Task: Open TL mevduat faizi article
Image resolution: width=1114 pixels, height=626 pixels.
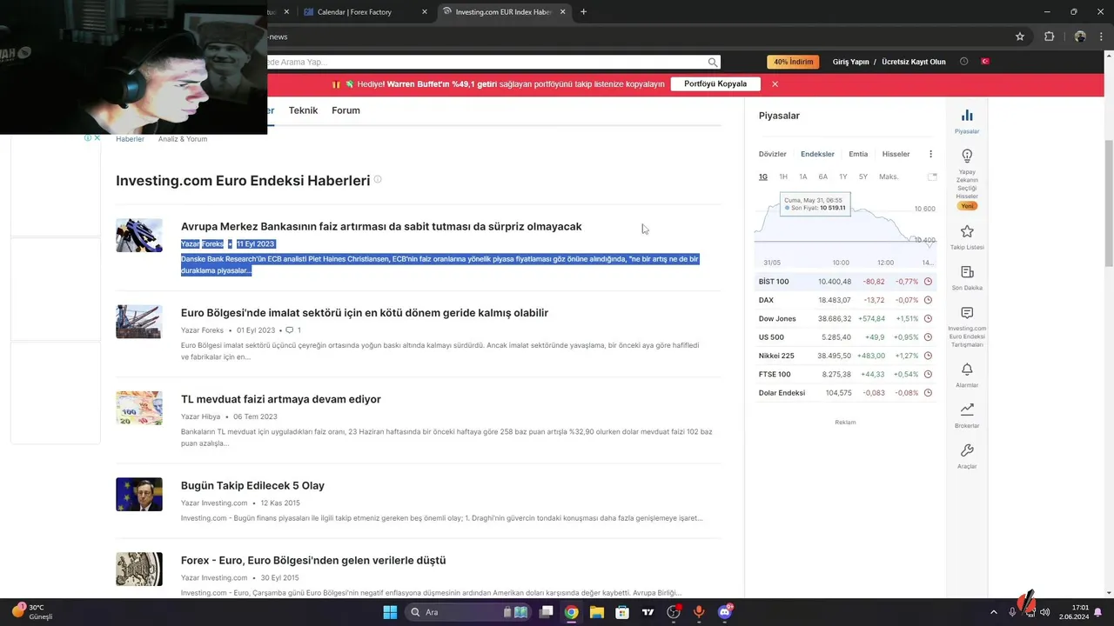Action: (281, 399)
